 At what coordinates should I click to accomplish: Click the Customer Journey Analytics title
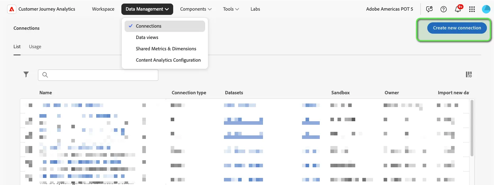pos(47,9)
